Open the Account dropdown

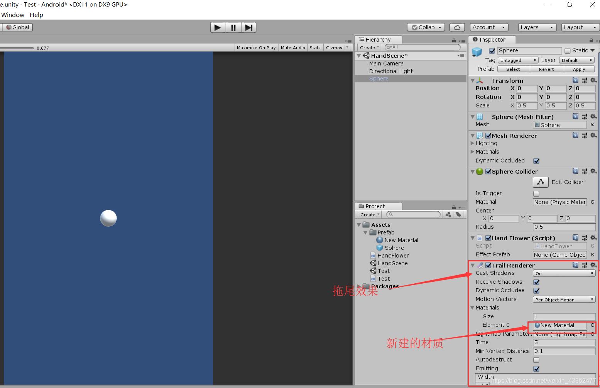[x=489, y=27]
